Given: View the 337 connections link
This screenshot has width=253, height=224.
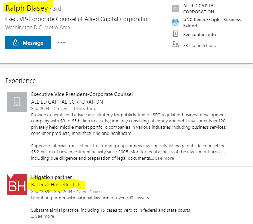Looking at the screenshot, I should pos(199,45).
